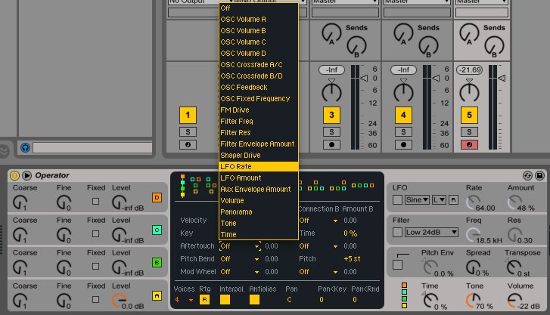Open Aftertouch destination A dropdown
Viewport: 550px width, 315px height.
point(241,246)
